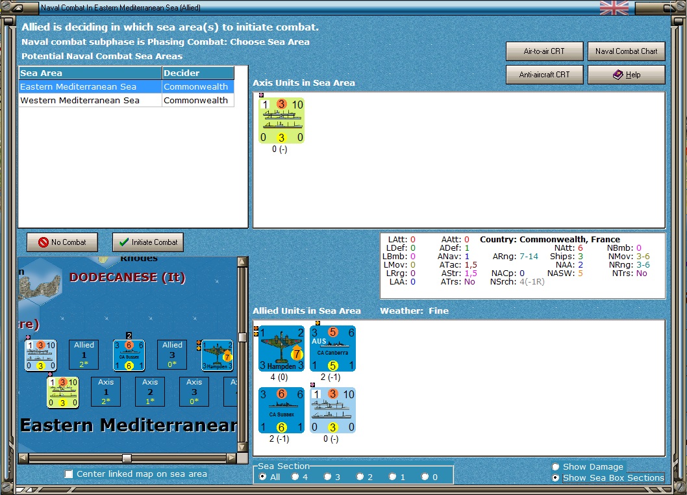The width and height of the screenshot is (687, 495).
Task: Select sea section 1 radio button
Action: click(393, 477)
